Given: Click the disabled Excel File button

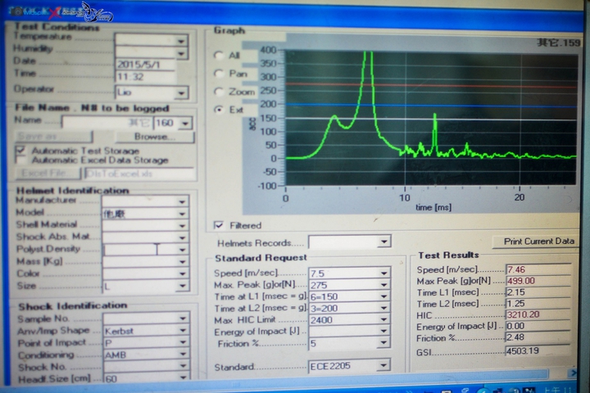Looking at the screenshot, I should pyautogui.click(x=48, y=174).
